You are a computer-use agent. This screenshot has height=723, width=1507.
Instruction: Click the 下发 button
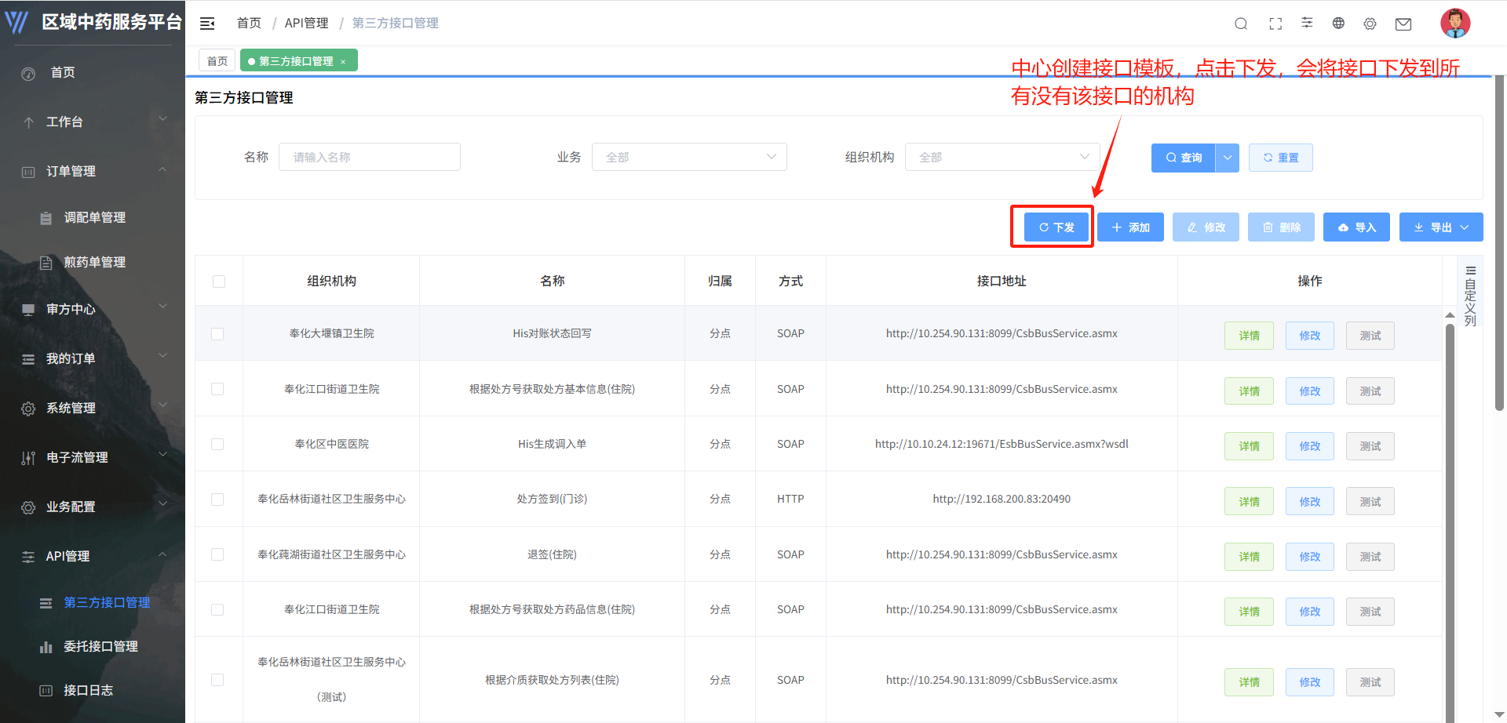click(x=1056, y=227)
